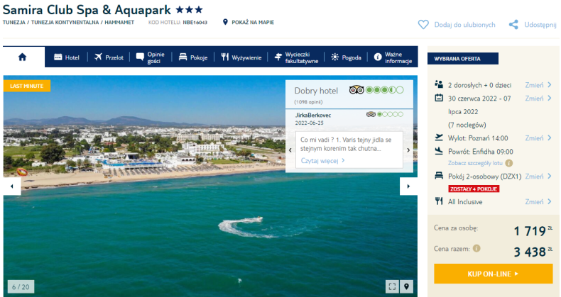The image size is (561, 297).
Task: Change departure airport via Zmień
Action: [538, 138]
